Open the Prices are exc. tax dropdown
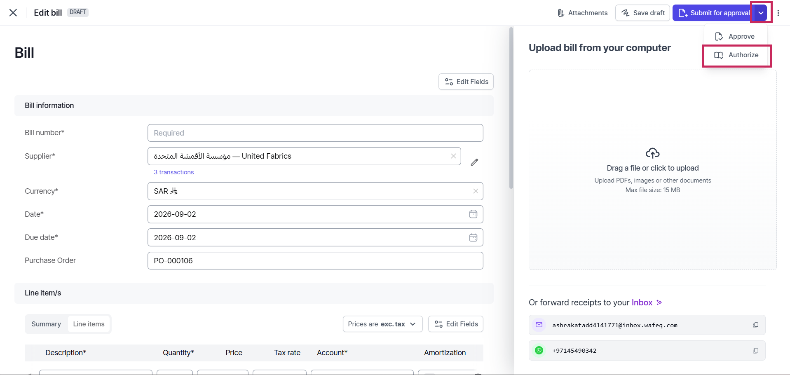The width and height of the screenshot is (790, 375). [382, 324]
